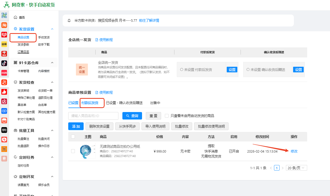Click the blue 查询 search button
The image size is (330, 196).
pyautogui.click(x=132, y=116)
